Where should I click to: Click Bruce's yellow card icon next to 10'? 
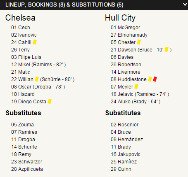tap(167, 49)
